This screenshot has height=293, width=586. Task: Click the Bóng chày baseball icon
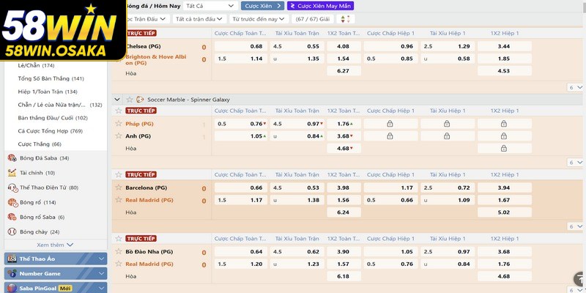click(12, 231)
